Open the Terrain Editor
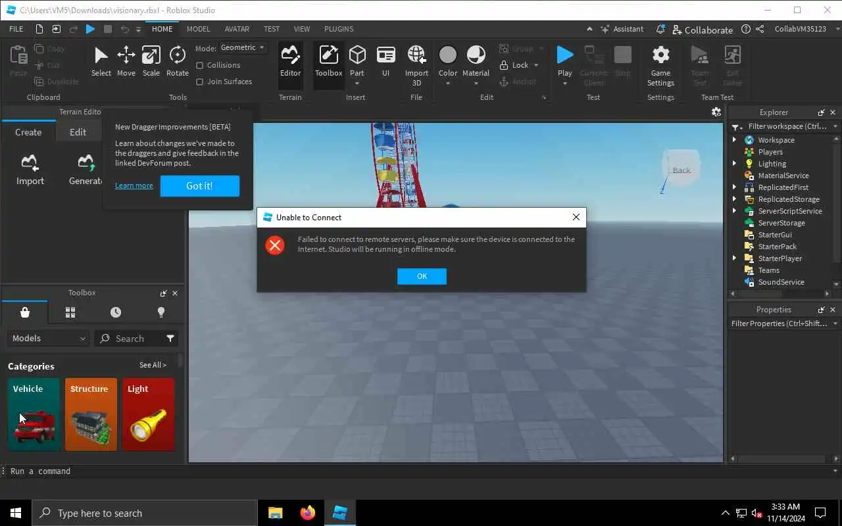This screenshot has width=842, height=526. tap(290, 62)
